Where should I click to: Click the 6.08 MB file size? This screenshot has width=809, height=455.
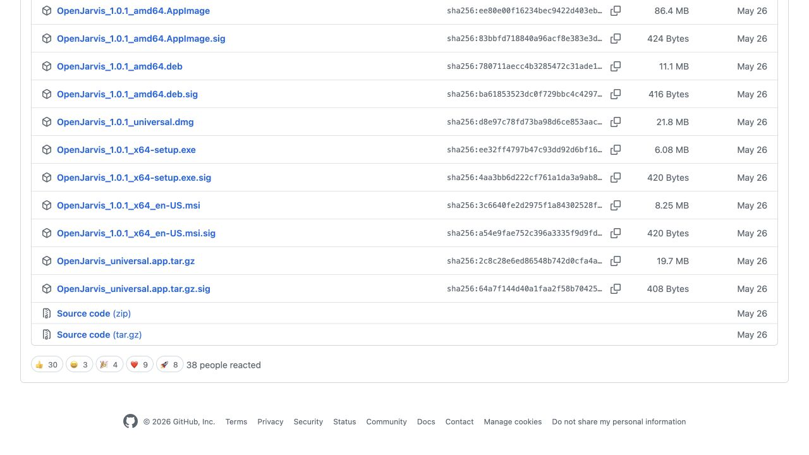pos(672,150)
